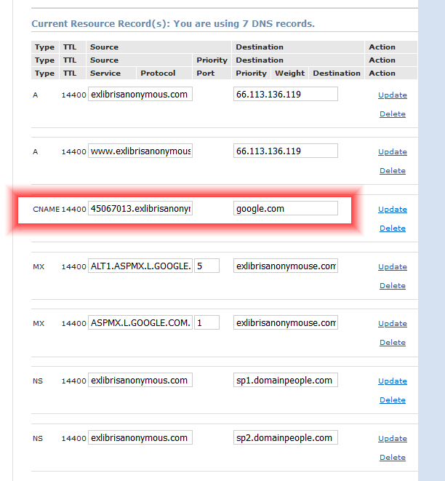Click the NS label of the sp2.domainpeople.com row
Screen dimensions: 445x481
(38, 439)
